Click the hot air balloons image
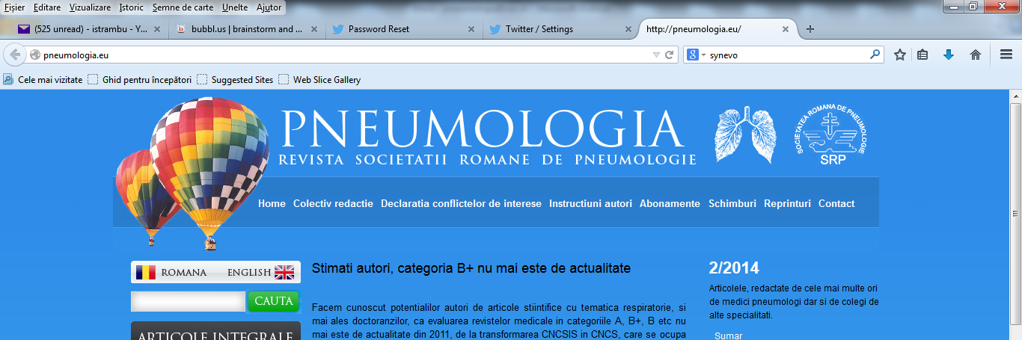This screenshot has height=340, width=1022. click(192, 173)
